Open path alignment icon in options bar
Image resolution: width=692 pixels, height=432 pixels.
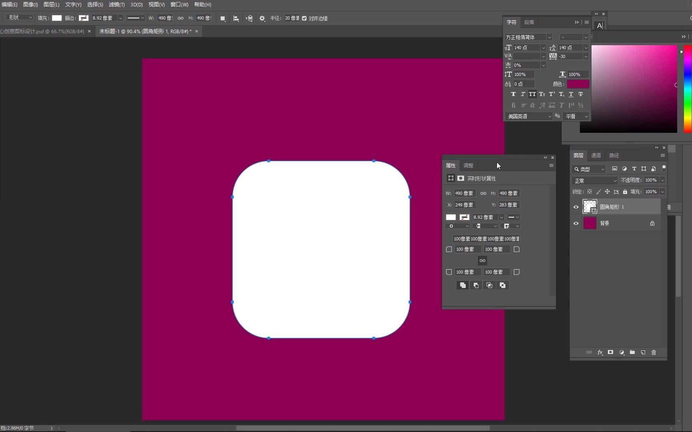coord(236,18)
